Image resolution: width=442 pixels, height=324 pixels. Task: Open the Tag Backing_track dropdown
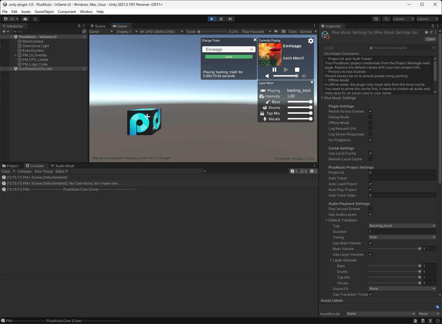click(x=402, y=226)
